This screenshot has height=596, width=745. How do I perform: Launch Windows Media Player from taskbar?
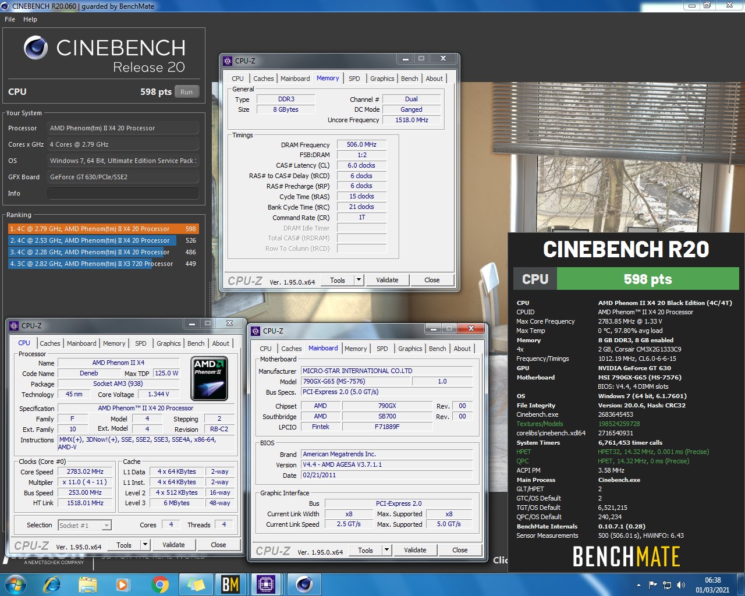[x=123, y=584]
